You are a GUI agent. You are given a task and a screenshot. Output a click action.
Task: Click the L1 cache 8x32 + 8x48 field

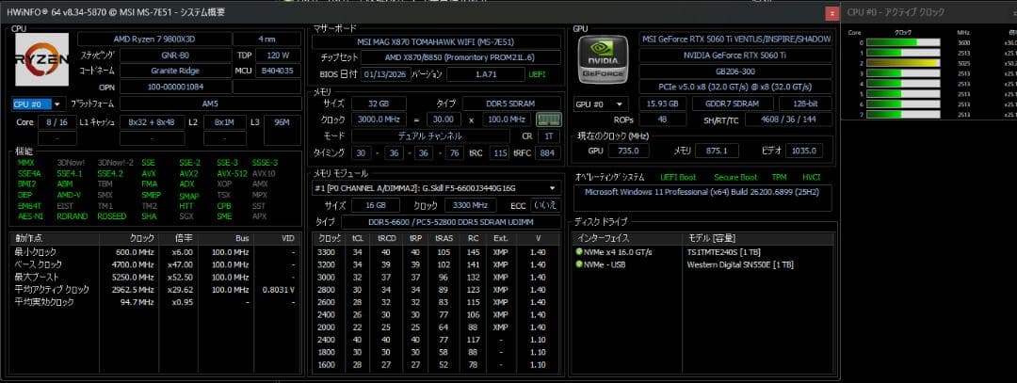tap(151, 121)
